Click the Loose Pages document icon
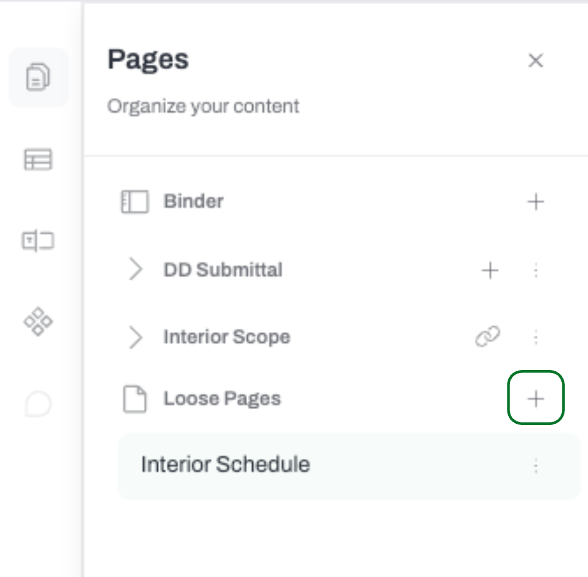The image size is (588, 577). [135, 399]
